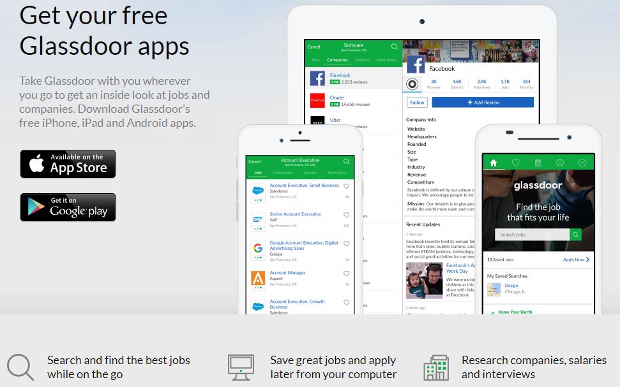Click the office building feature icon
The image size is (620, 387).
[x=436, y=368]
